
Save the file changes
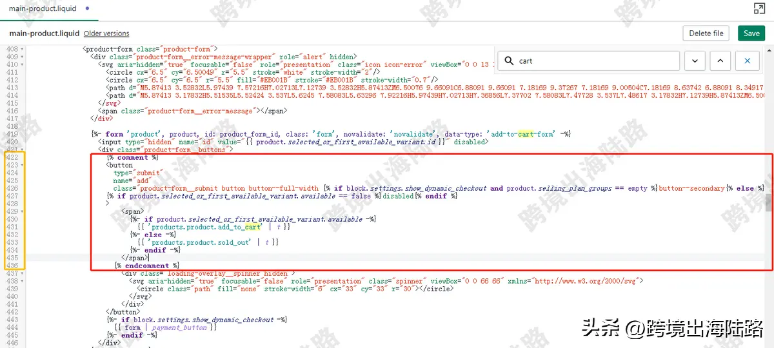pos(751,34)
